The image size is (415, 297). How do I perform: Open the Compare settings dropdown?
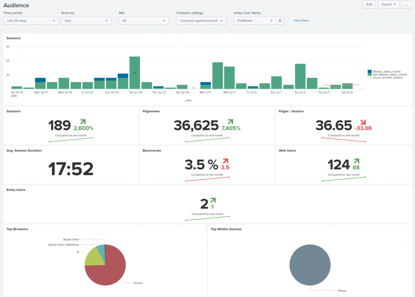point(201,21)
